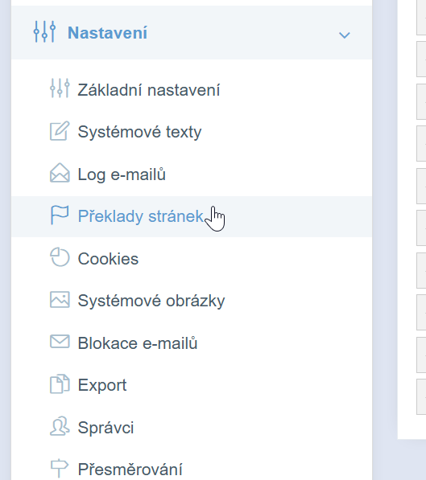Image resolution: width=426 pixels, height=480 pixels.
Task: Open the Nastavení menu heading
Action: pos(107,32)
